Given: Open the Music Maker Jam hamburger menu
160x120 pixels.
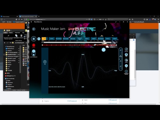Looking at the screenshot, I should [31, 22].
